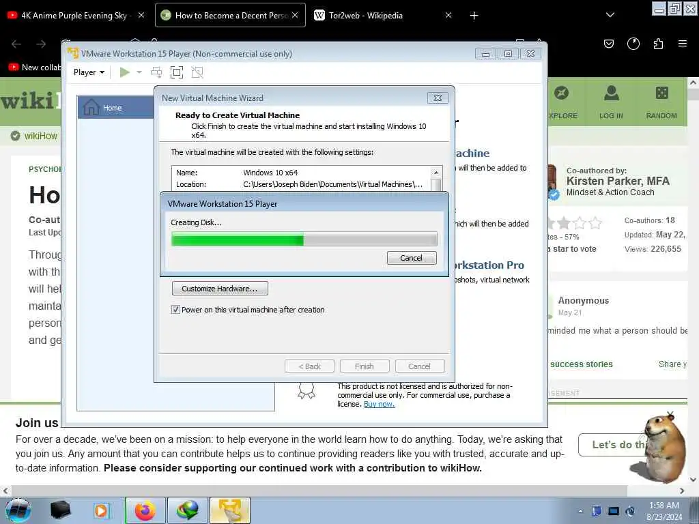The width and height of the screenshot is (699, 524).
Task: Open the black box taskbar application
Action: [60, 510]
